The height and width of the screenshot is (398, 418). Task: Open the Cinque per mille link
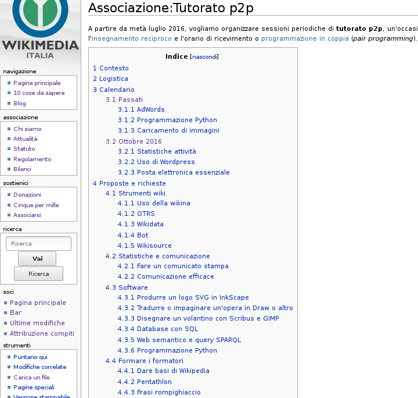point(36,205)
